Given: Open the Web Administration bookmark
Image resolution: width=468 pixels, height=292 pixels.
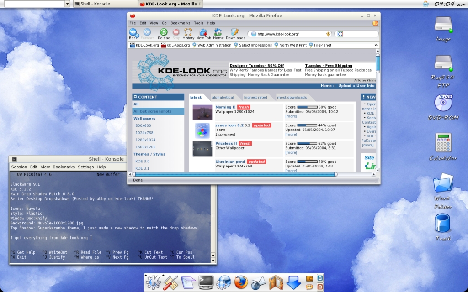Looking at the screenshot, I should tap(212, 45).
